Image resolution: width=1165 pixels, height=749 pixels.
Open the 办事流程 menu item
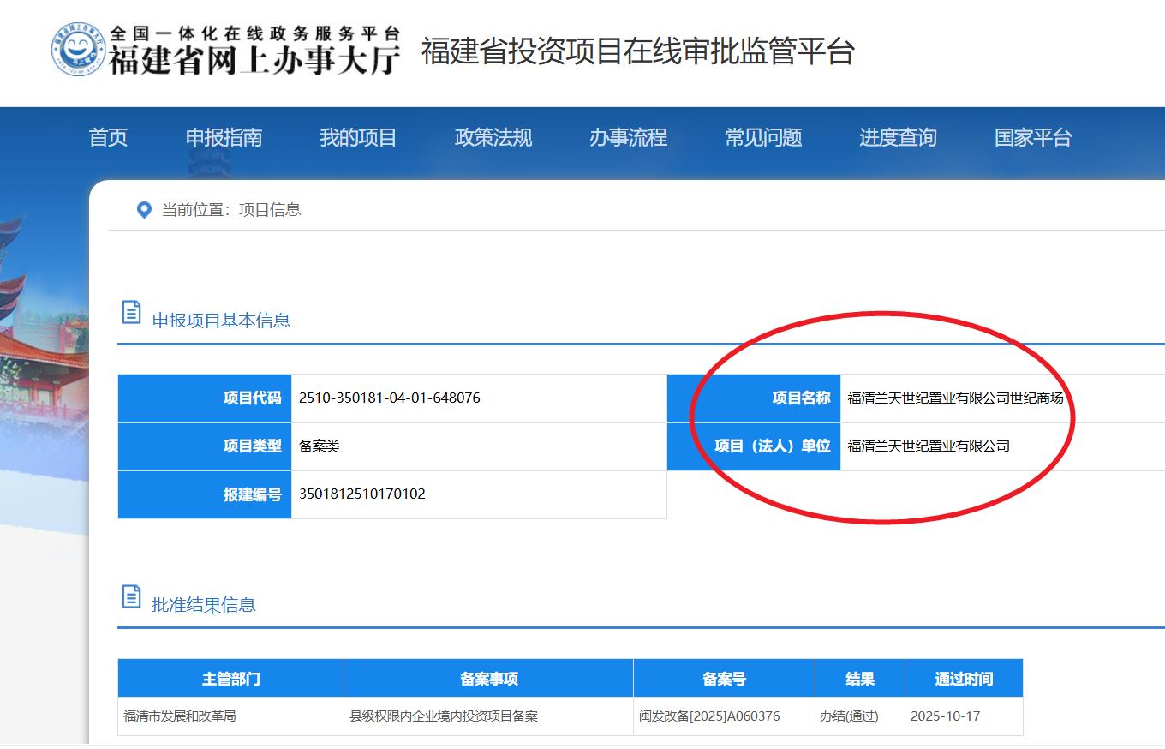coord(628,137)
